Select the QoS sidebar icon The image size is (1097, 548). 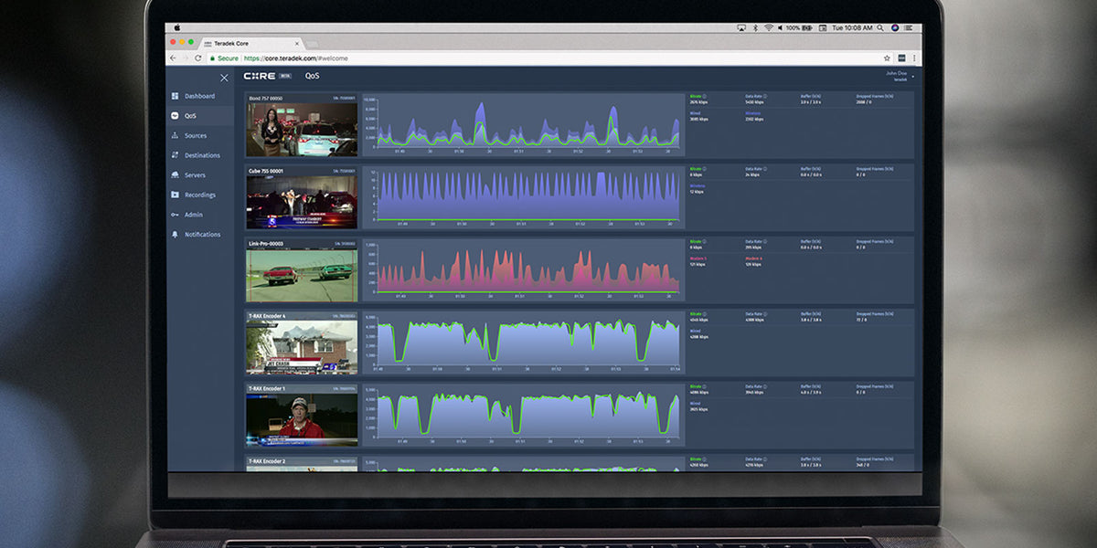175,116
